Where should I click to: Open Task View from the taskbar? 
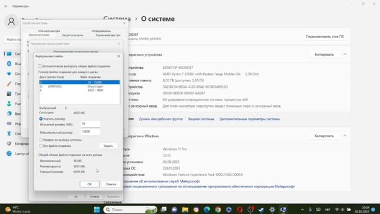164,209
